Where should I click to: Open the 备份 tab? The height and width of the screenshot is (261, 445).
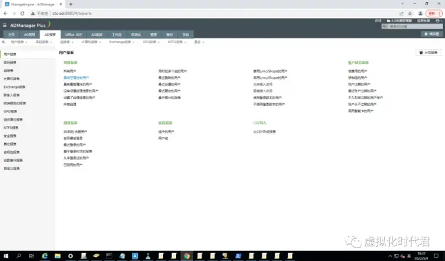click(x=169, y=34)
